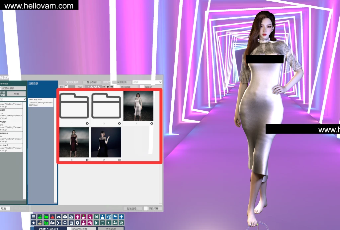The height and width of the screenshot is (230, 340).
Task: Click the hamburger menu icon in bottom toolbar
Action: pos(34,217)
